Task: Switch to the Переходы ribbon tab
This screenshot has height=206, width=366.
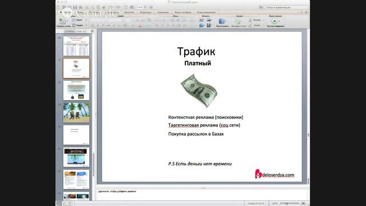Action: tap(146, 12)
